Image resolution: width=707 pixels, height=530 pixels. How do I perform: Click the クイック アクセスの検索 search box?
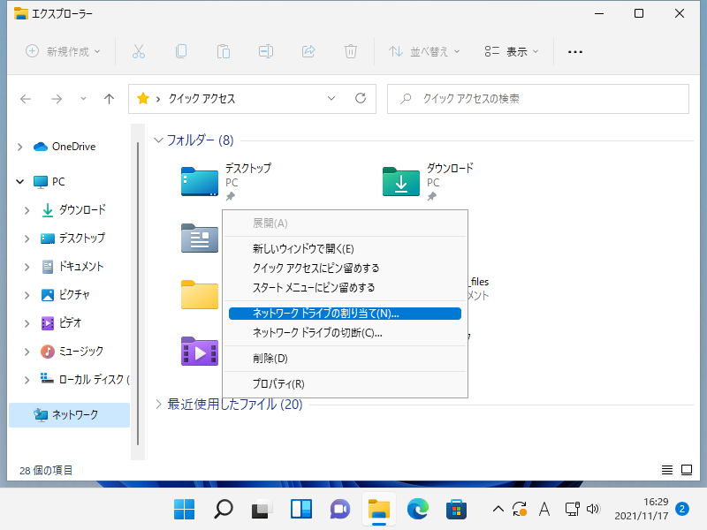click(x=539, y=99)
